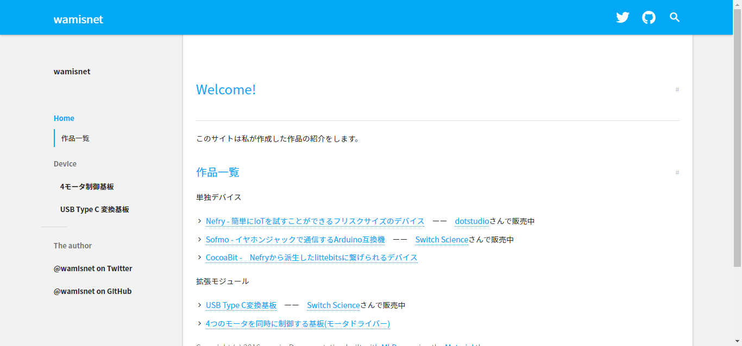Jump to 作品一覧 in the sidebar

click(x=76, y=138)
